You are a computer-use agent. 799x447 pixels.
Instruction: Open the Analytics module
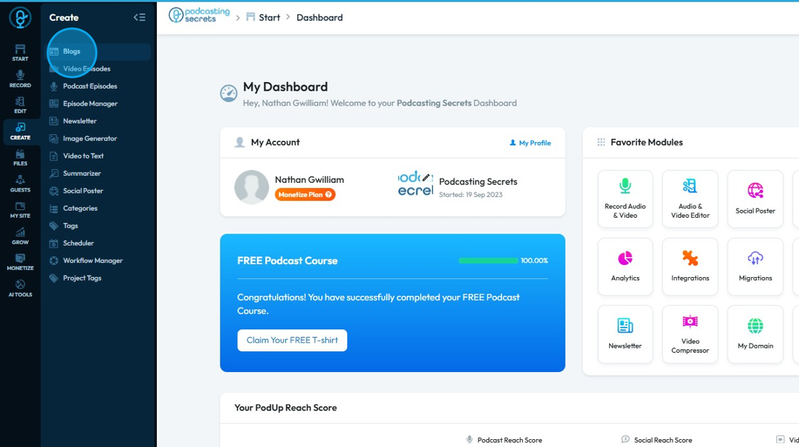[625, 266]
